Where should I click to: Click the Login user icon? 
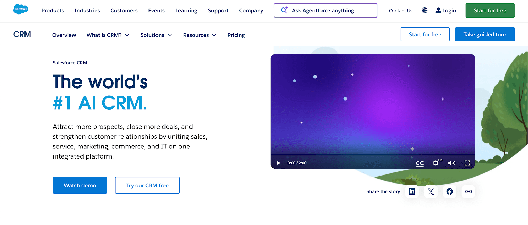click(438, 11)
